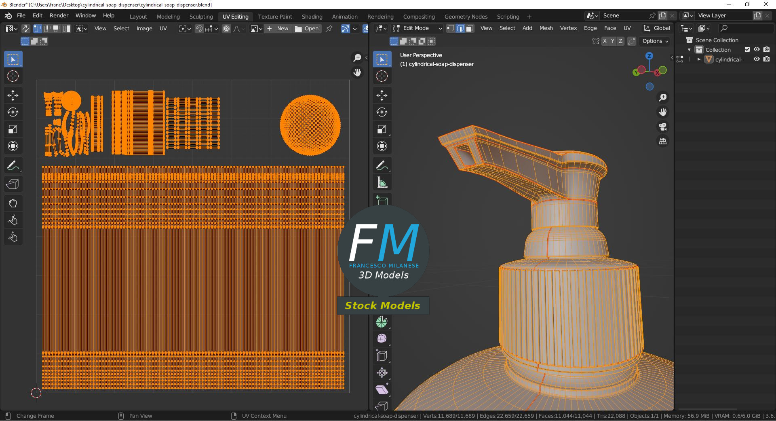Screen dimensions: 776x421
Task: Switch between perspective and orthographic view
Action: 663,142
